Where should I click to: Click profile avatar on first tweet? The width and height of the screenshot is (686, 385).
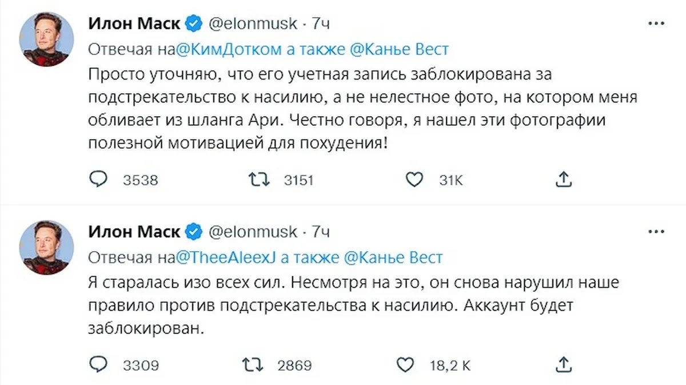click(x=47, y=38)
